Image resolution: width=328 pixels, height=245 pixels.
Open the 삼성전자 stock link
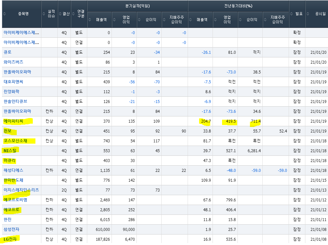tap(11, 229)
